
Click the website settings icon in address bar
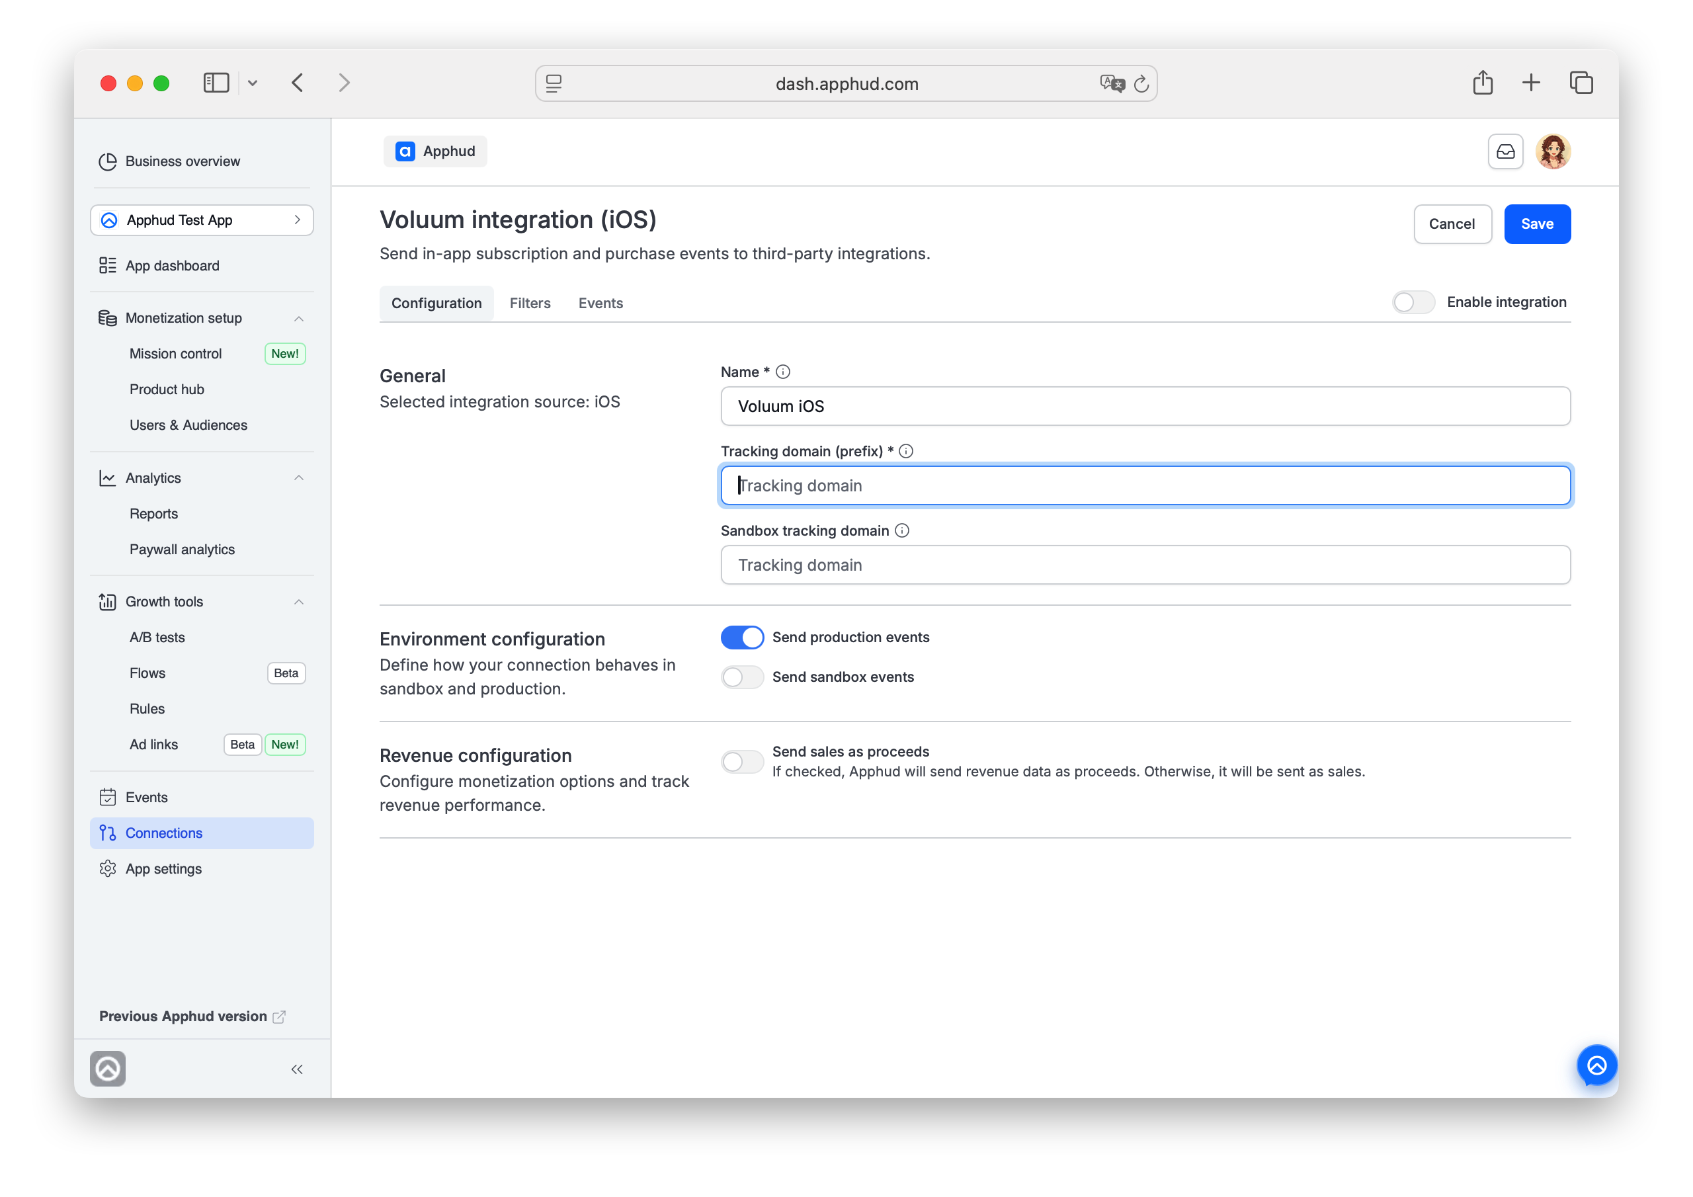[x=554, y=83]
